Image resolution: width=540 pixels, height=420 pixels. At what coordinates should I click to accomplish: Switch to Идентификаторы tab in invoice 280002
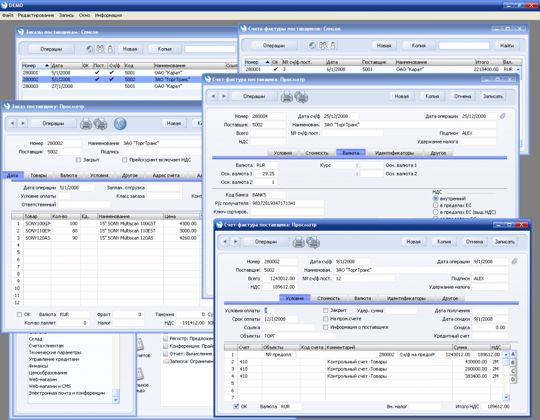pyautogui.click(x=406, y=298)
